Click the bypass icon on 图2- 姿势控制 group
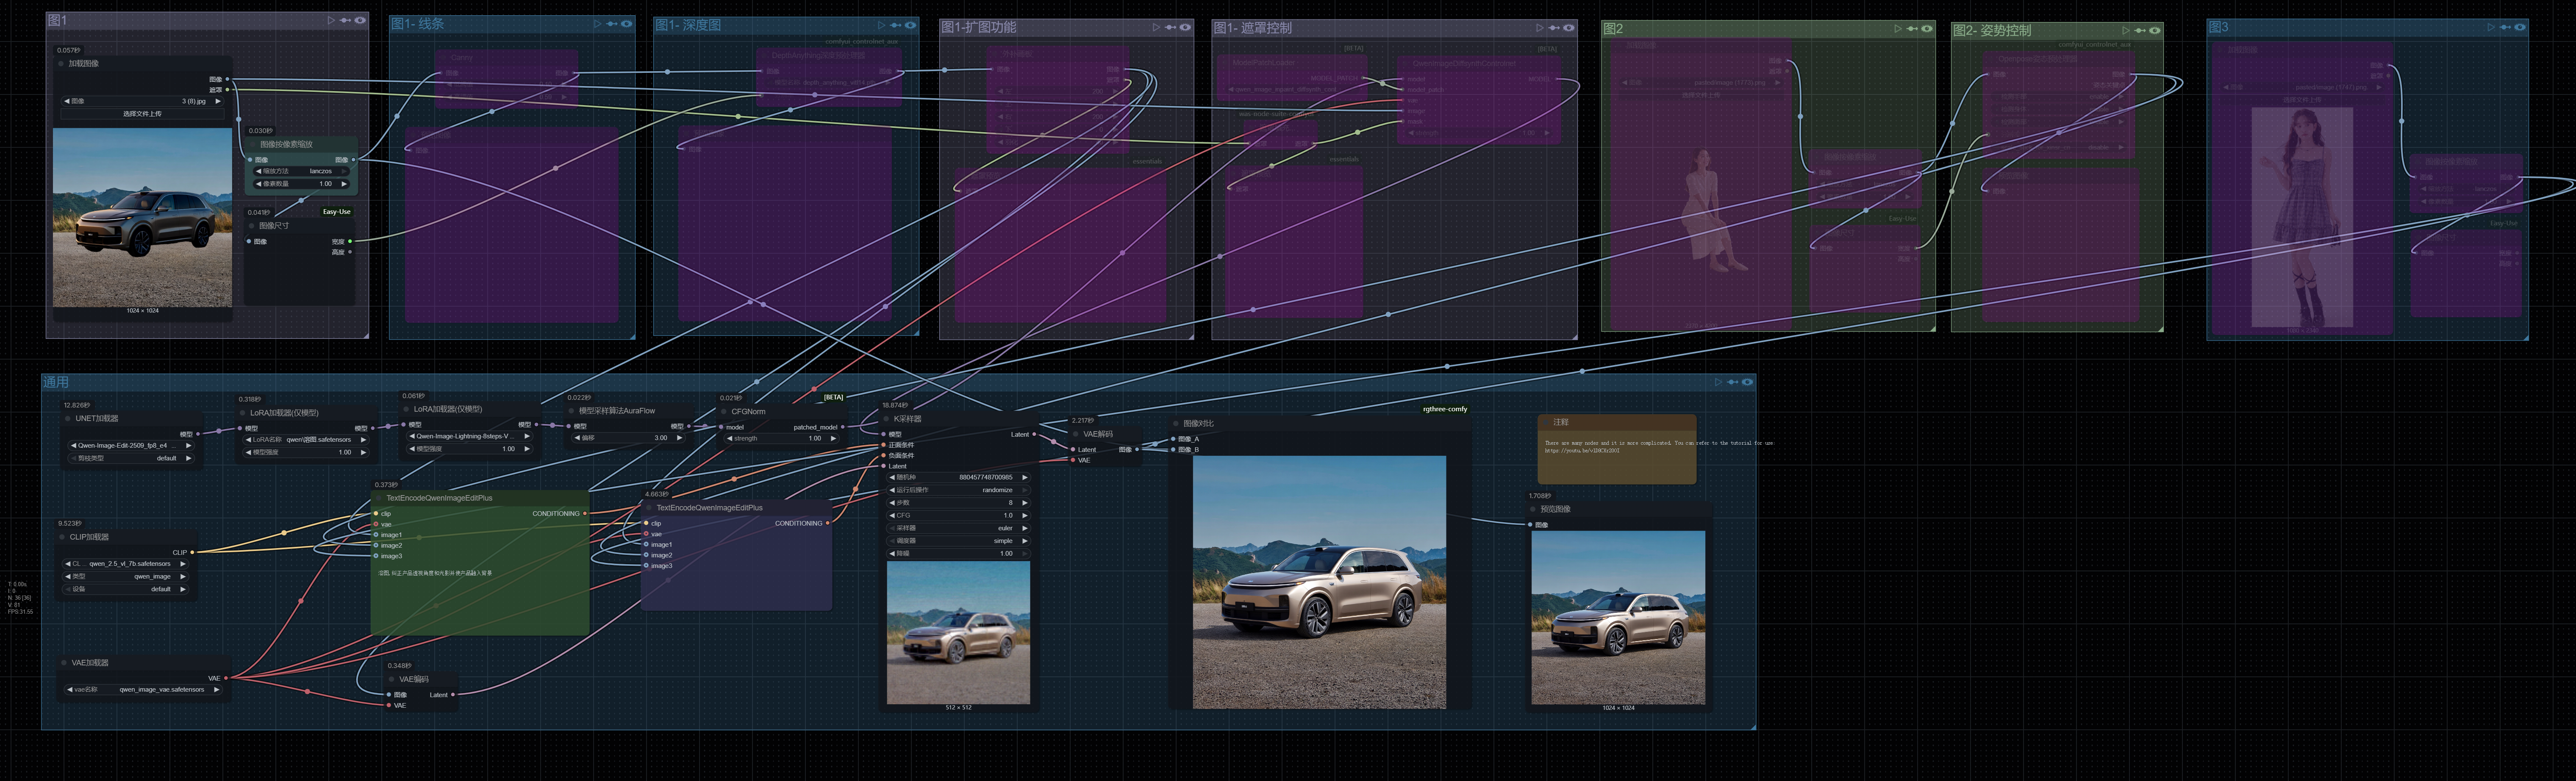 2139,31
